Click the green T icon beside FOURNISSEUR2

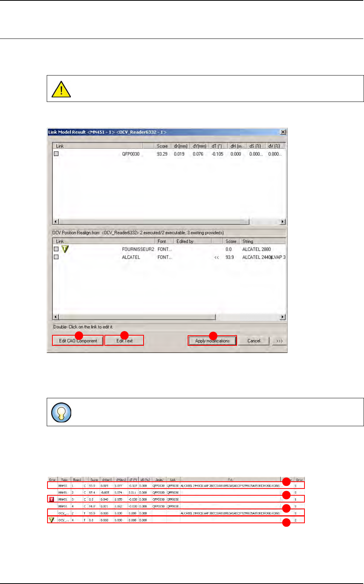[x=65, y=249]
